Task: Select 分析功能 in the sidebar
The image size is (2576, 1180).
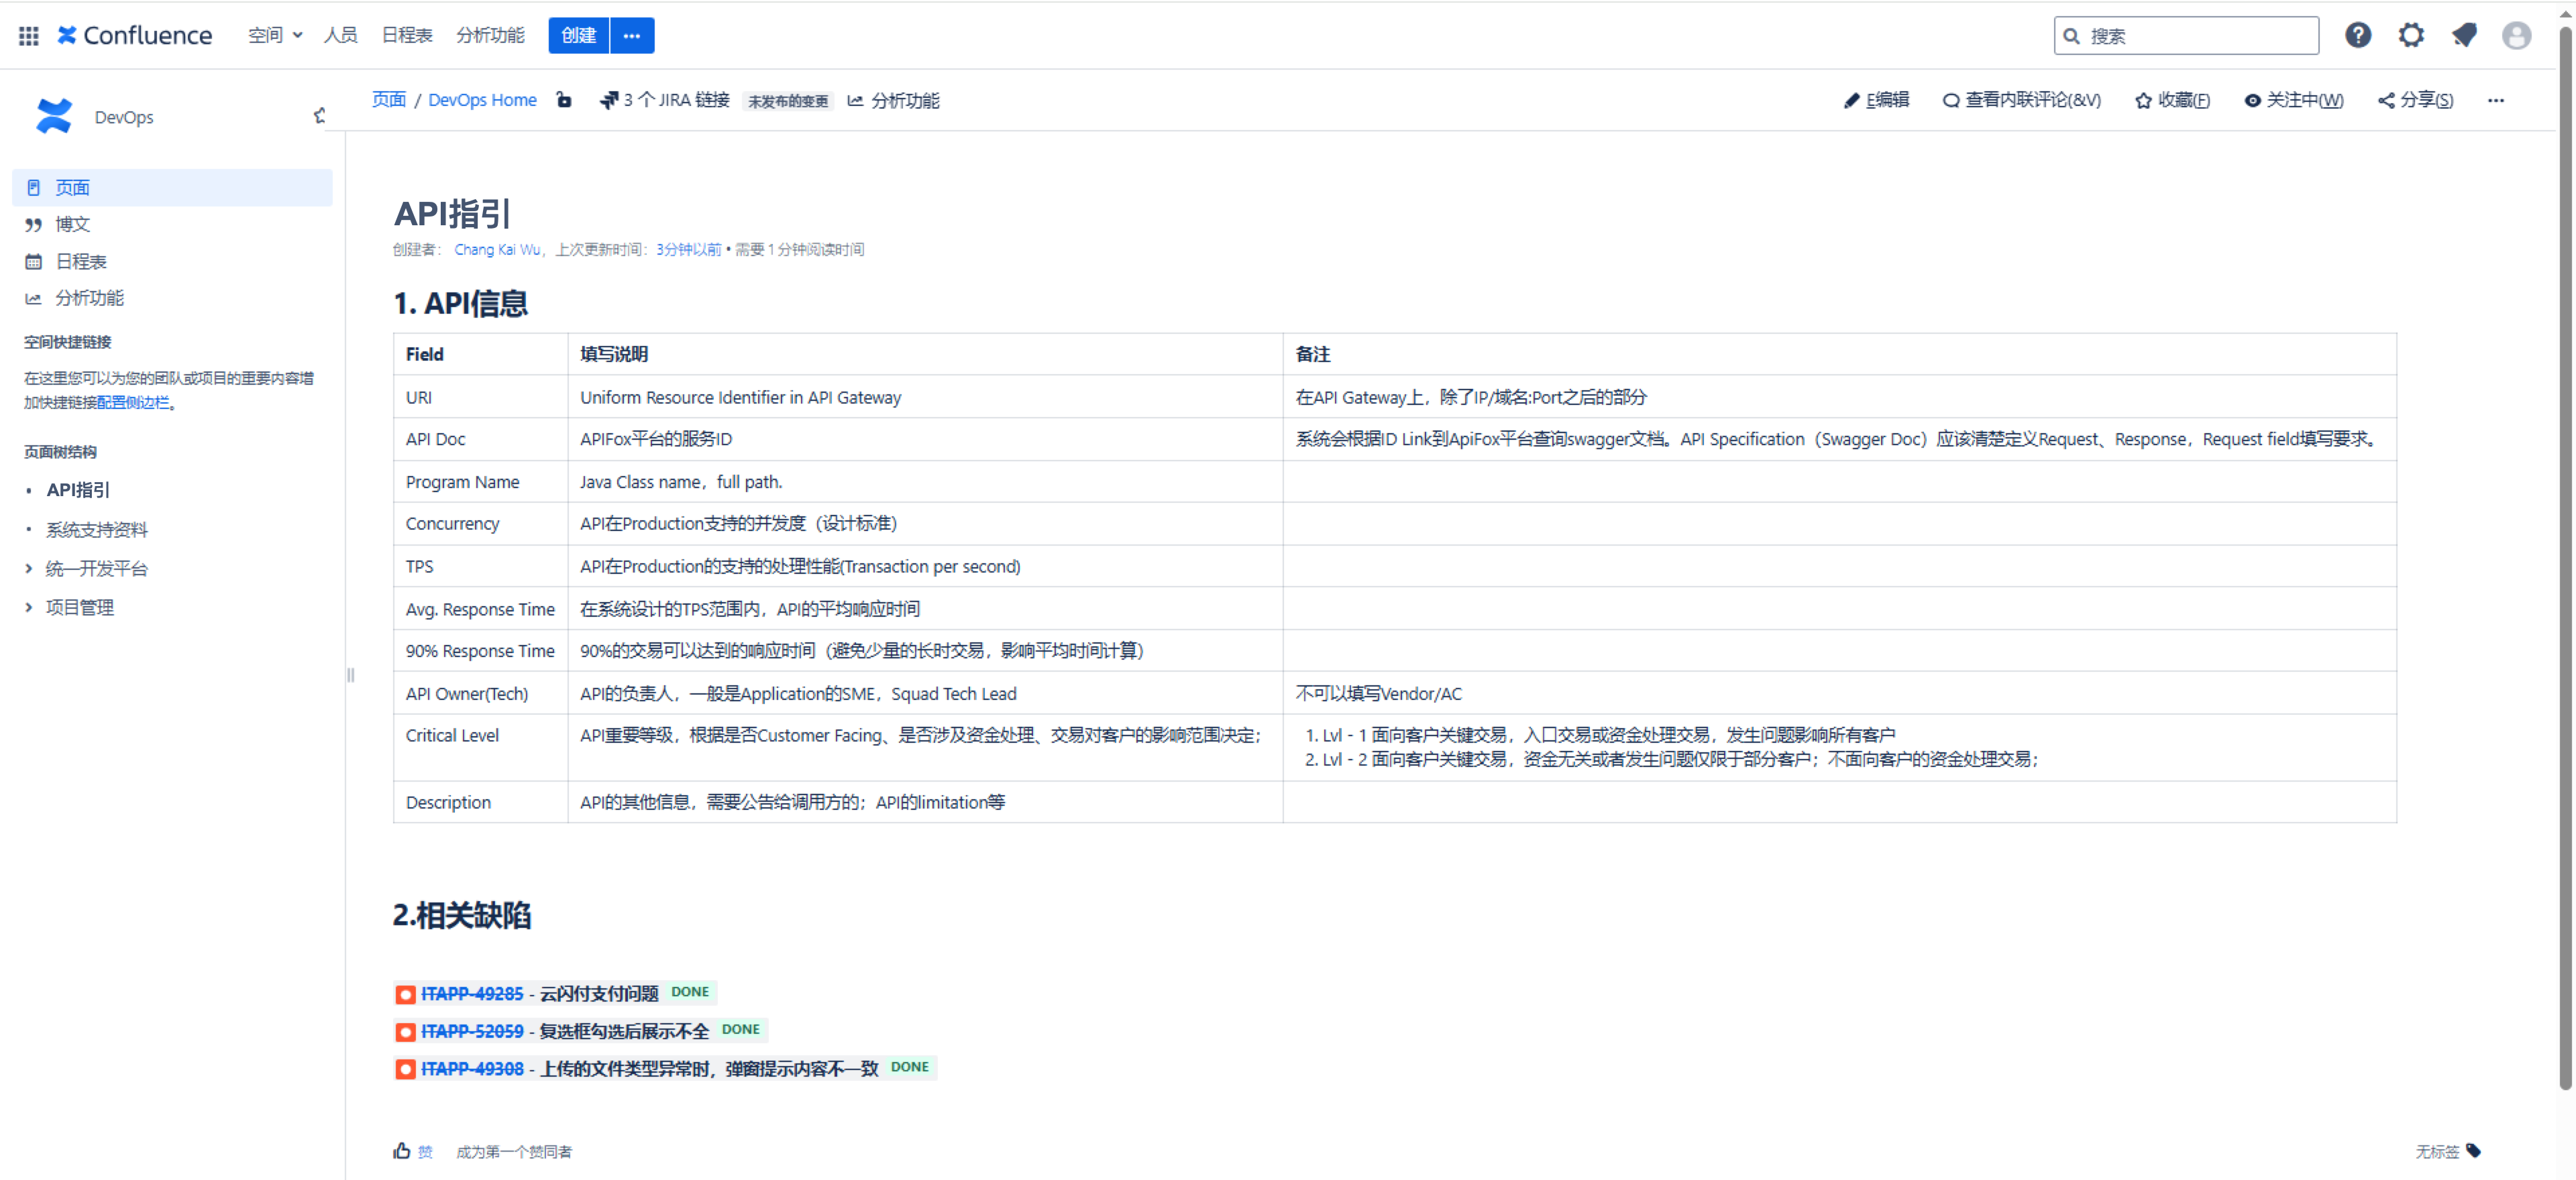Action: click(x=172, y=299)
